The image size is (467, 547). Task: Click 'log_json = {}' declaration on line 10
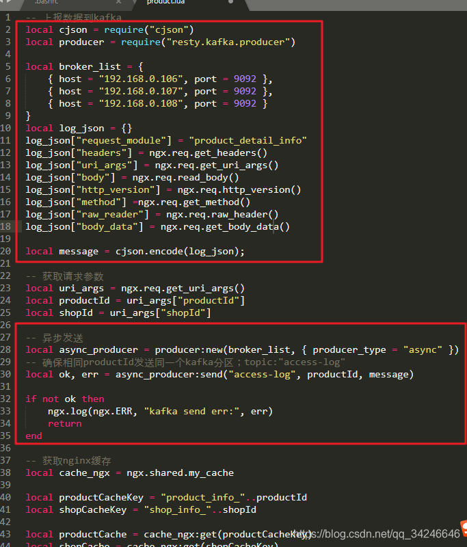pyautogui.click(x=96, y=129)
